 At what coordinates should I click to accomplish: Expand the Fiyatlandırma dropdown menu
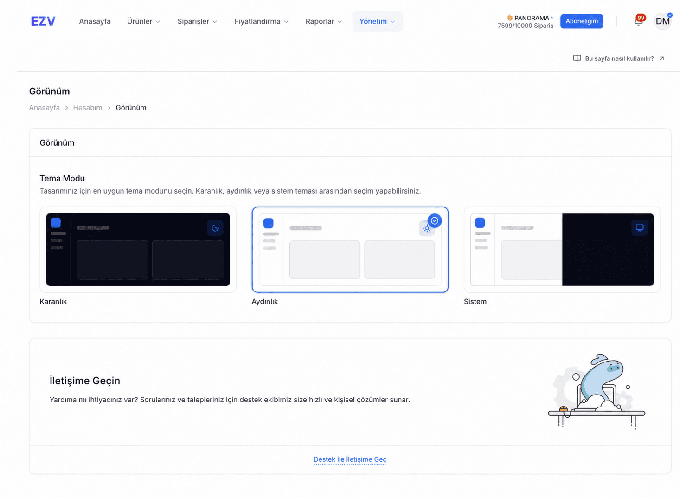point(262,21)
